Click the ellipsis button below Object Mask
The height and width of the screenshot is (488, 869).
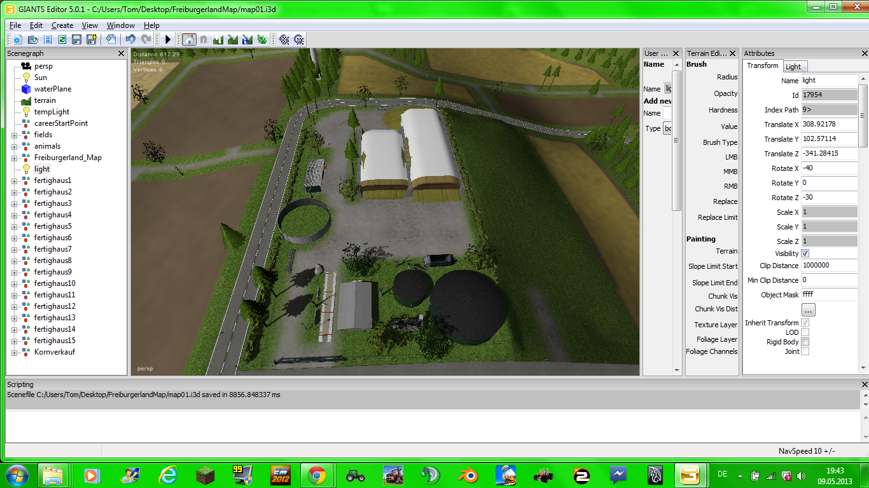pos(808,310)
